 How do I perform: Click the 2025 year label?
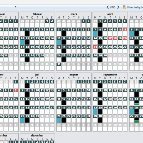click(x=113, y=7)
